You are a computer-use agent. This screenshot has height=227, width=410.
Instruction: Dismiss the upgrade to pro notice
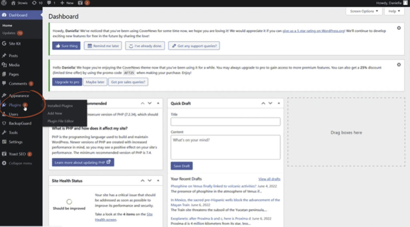tap(399, 64)
